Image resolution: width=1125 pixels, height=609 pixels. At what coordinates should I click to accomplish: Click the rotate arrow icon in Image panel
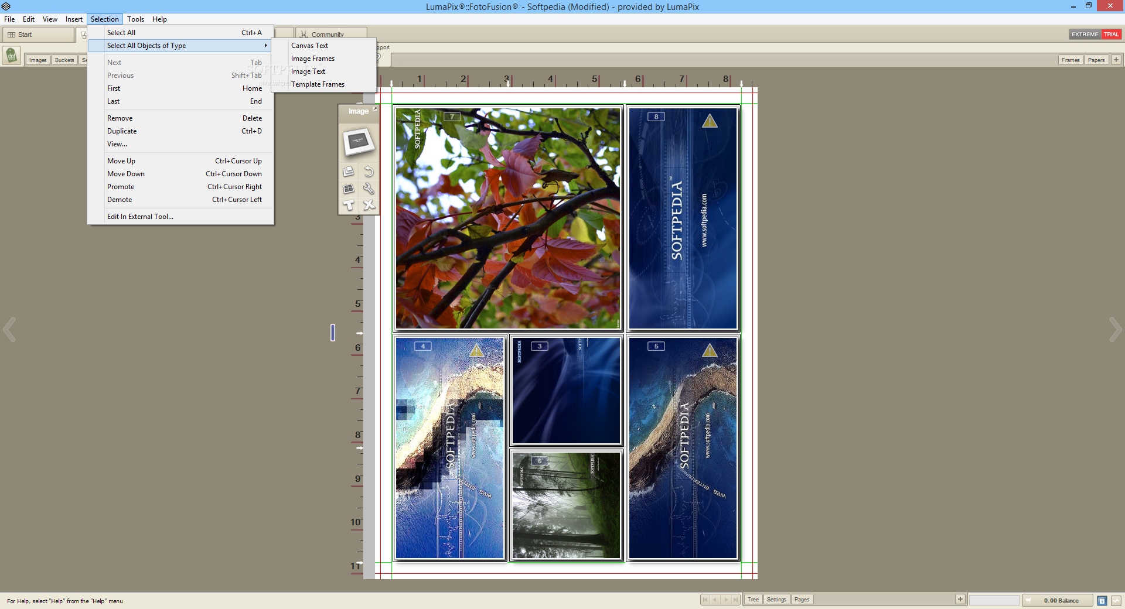pyautogui.click(x=369, y=171)
